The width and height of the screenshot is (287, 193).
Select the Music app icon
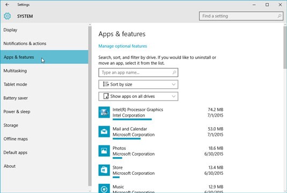(x=104, y=188)
